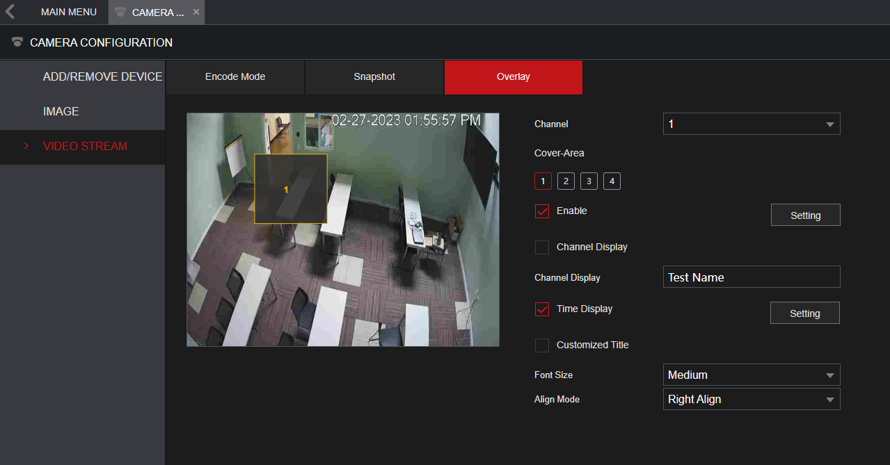Image resolution: width=890 pixels, height=465 pixels.
Task: Enable the Customized Title checkbox
Action: coord(542,345)
